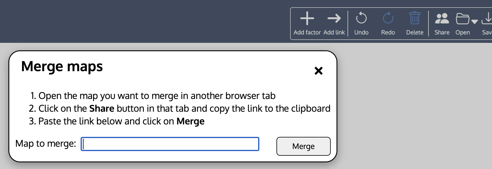Click the Redo circular arrow icon

(388, 18)
